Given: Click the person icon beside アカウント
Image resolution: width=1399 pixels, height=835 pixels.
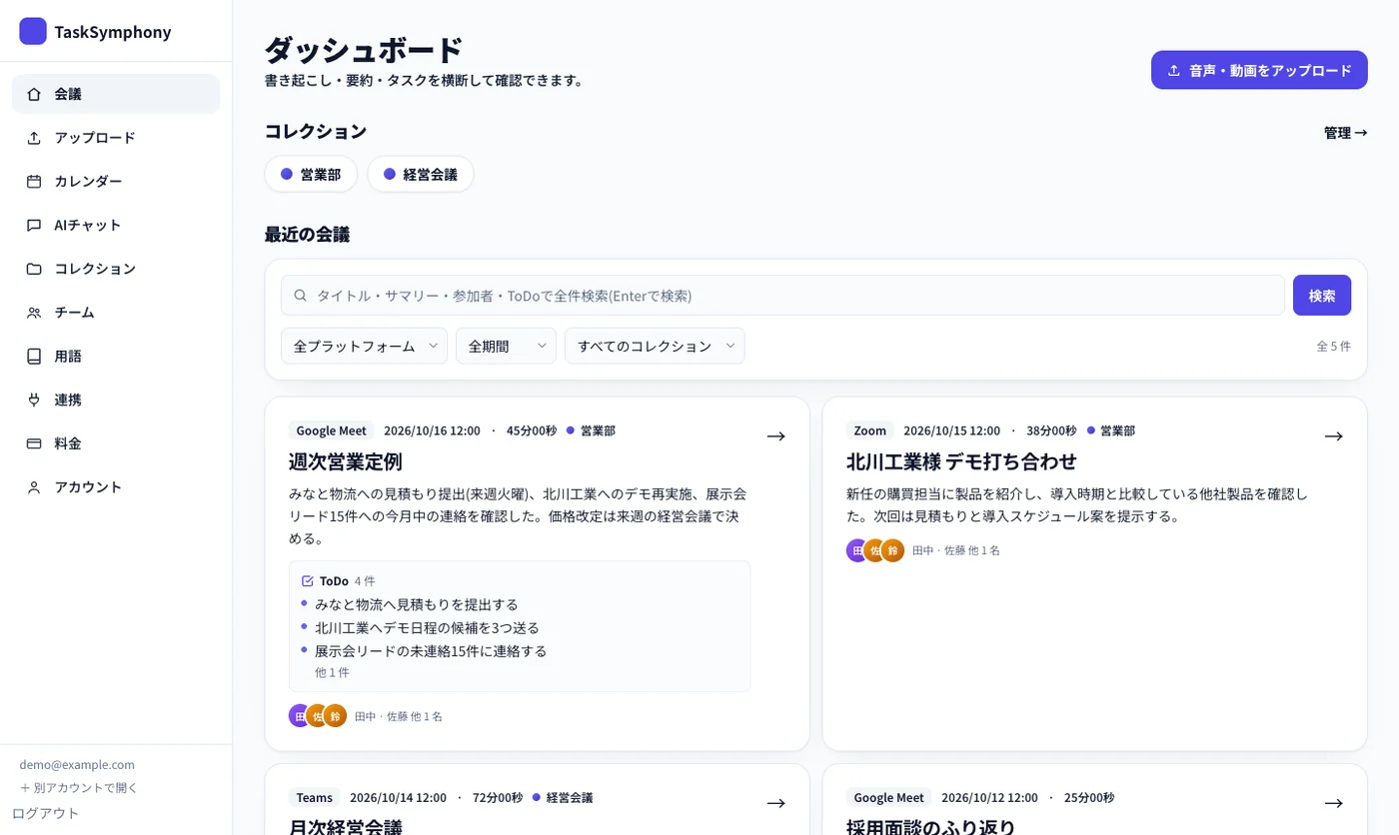Looking at the screenshot, I should [34, 487].
